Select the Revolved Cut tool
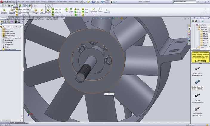The width and height of the screenshot is (210, 126). pyautogui.click(x=48, y=12)
